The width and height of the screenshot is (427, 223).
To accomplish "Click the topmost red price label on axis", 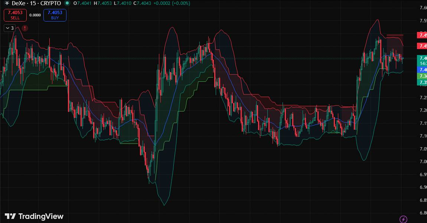I will 422,35.
